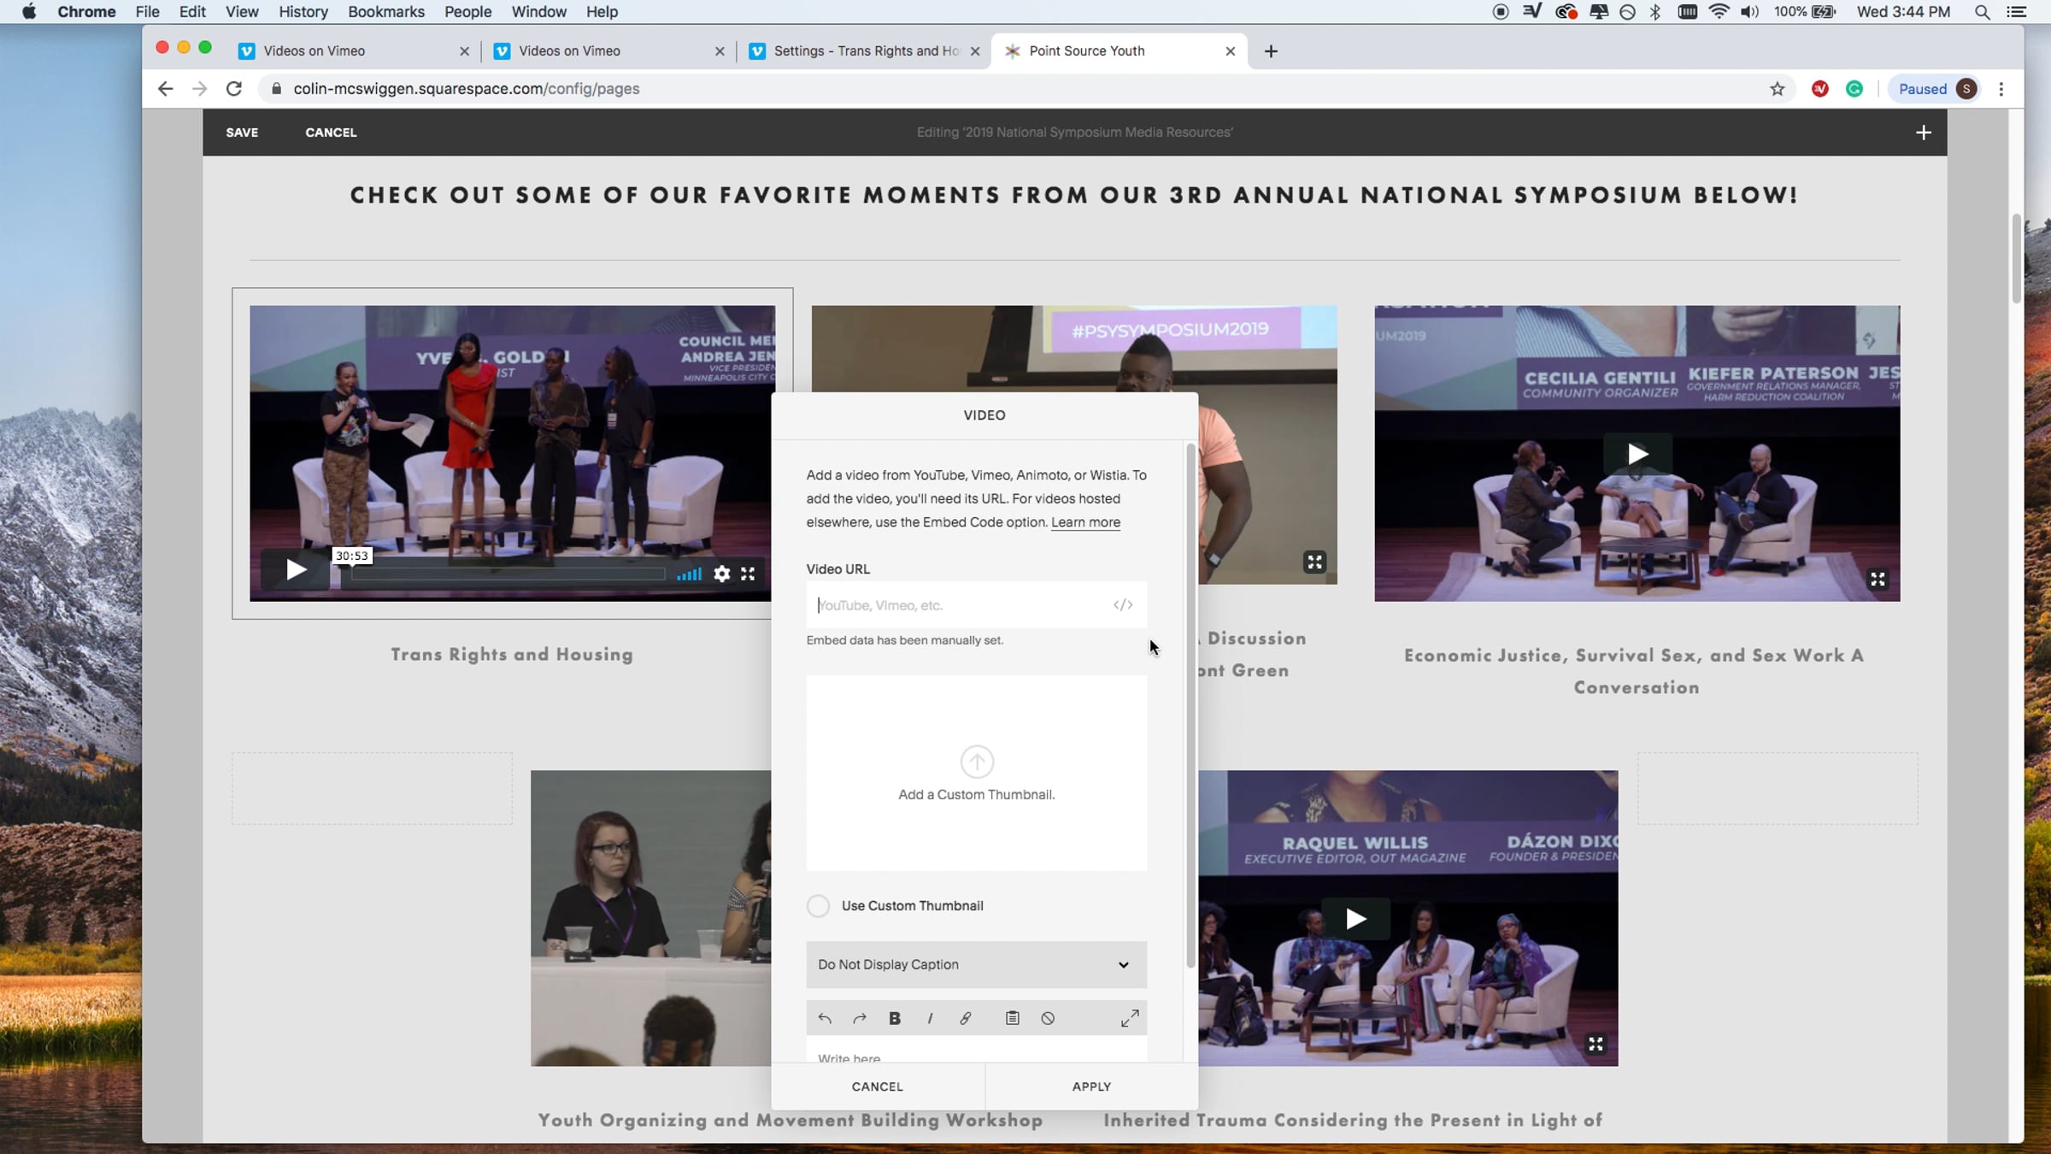The image size is (2051, 1154).
Task: Click the insert link icon in caption toolbar
Action: click(x=966, y=1018)
